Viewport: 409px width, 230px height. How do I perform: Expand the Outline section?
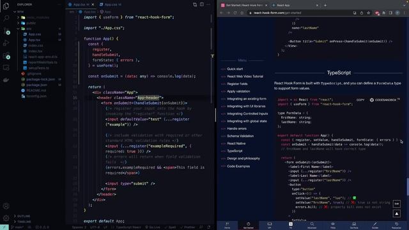coord(24,216)
